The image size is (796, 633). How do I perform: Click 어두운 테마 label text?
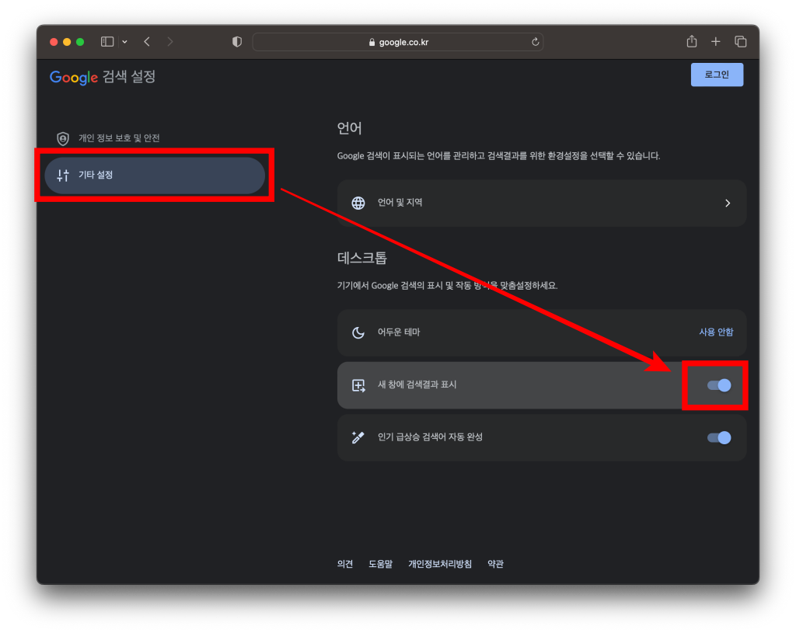399,332
